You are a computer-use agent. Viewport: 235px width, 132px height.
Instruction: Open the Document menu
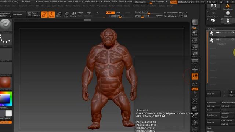[x=23, y=6]
